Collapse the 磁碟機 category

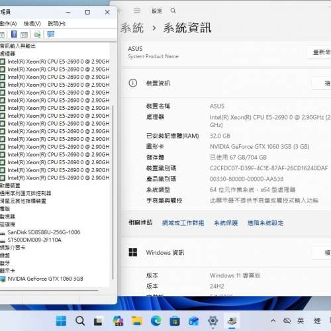pyautogui.click(x=7, y=224)
